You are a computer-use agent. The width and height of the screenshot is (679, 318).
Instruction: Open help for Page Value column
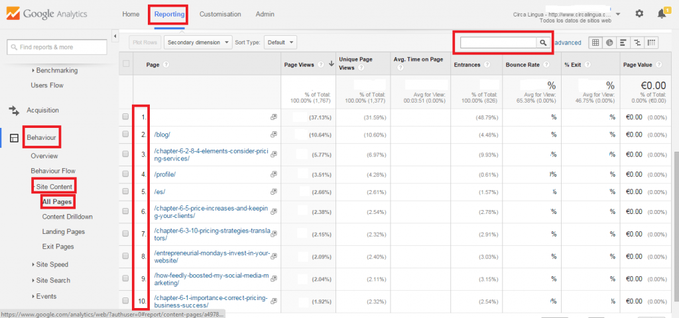pos(658,64)
